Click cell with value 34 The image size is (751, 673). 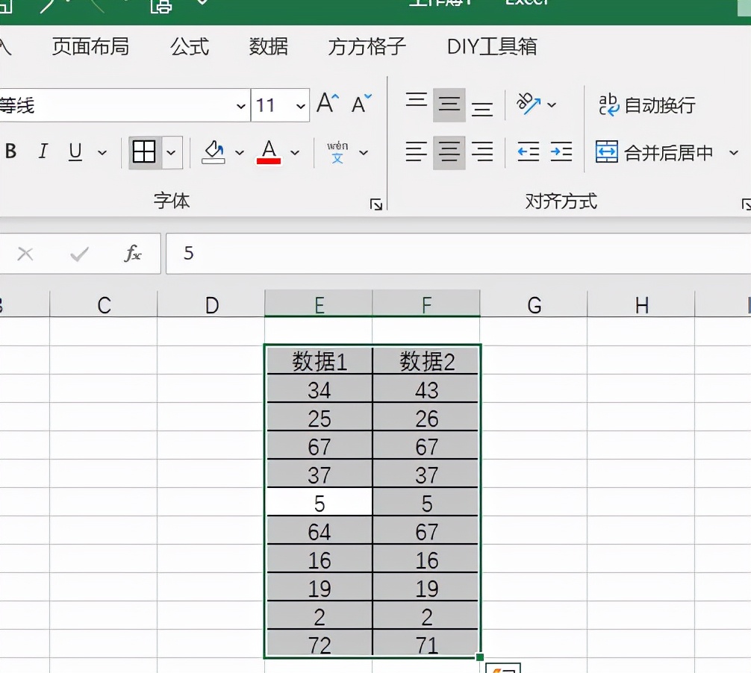pyautogui.click(x=319, y=389)
